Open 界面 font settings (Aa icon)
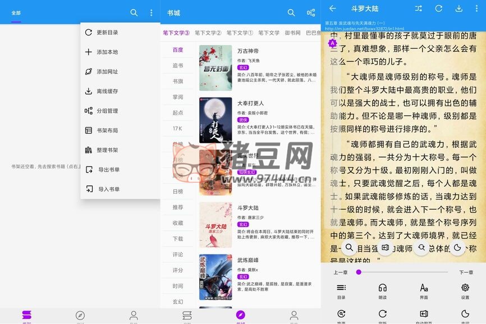This screenshot has width=486, height=324. 424,291
